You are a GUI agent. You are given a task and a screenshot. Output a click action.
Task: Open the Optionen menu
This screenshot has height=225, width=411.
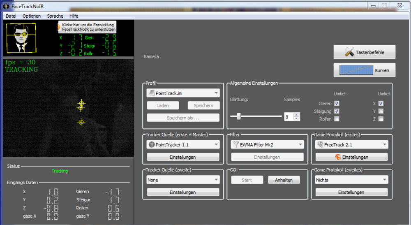pyautogui.click(x=32, y=16)
